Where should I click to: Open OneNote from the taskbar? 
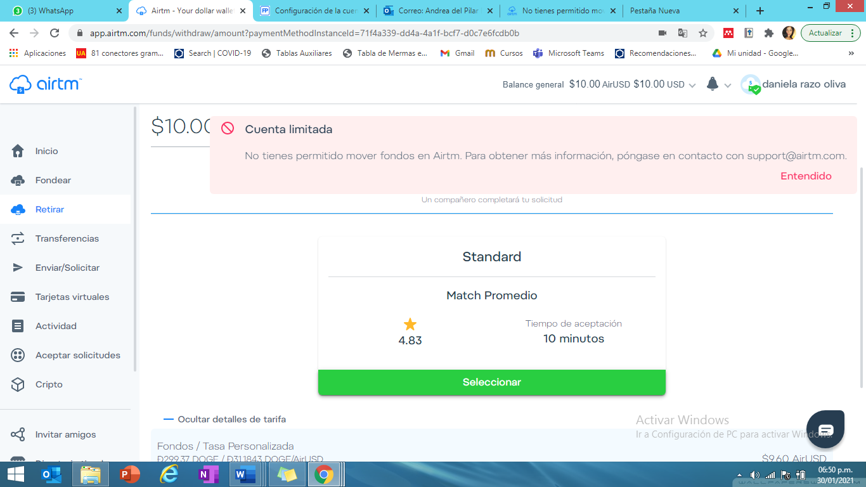coord(208,474)
